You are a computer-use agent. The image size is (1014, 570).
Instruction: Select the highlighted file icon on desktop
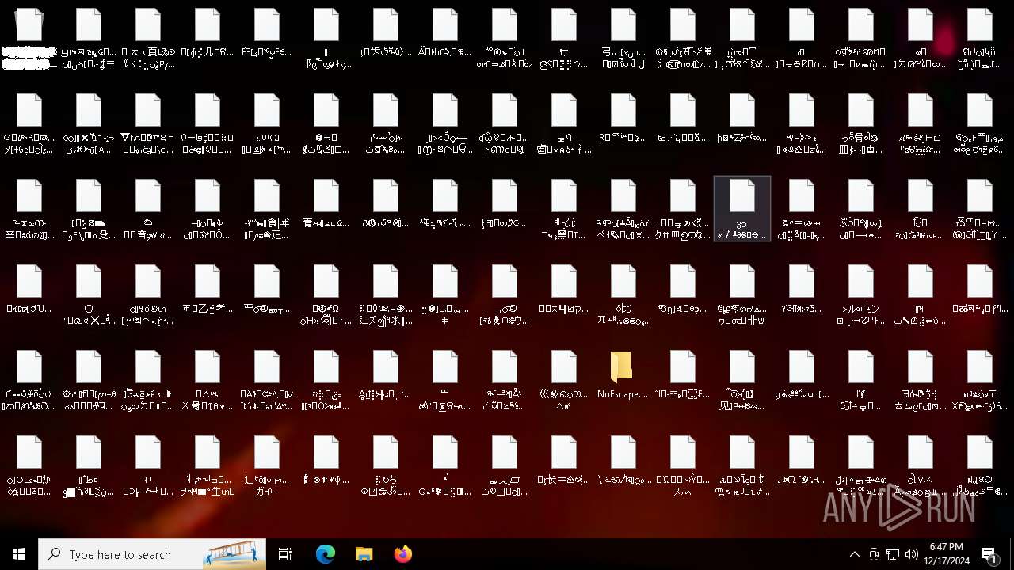pos(742,208)
